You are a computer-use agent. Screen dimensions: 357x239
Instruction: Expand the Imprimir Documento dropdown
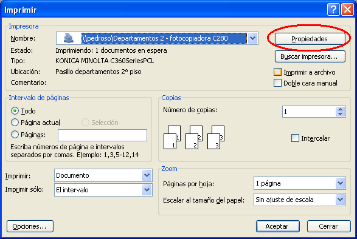[x=147, y=175]
